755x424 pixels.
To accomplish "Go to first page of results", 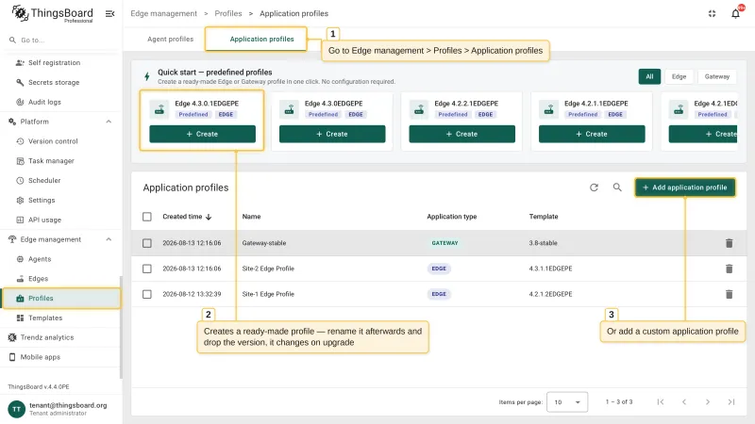I will [661, 402].
